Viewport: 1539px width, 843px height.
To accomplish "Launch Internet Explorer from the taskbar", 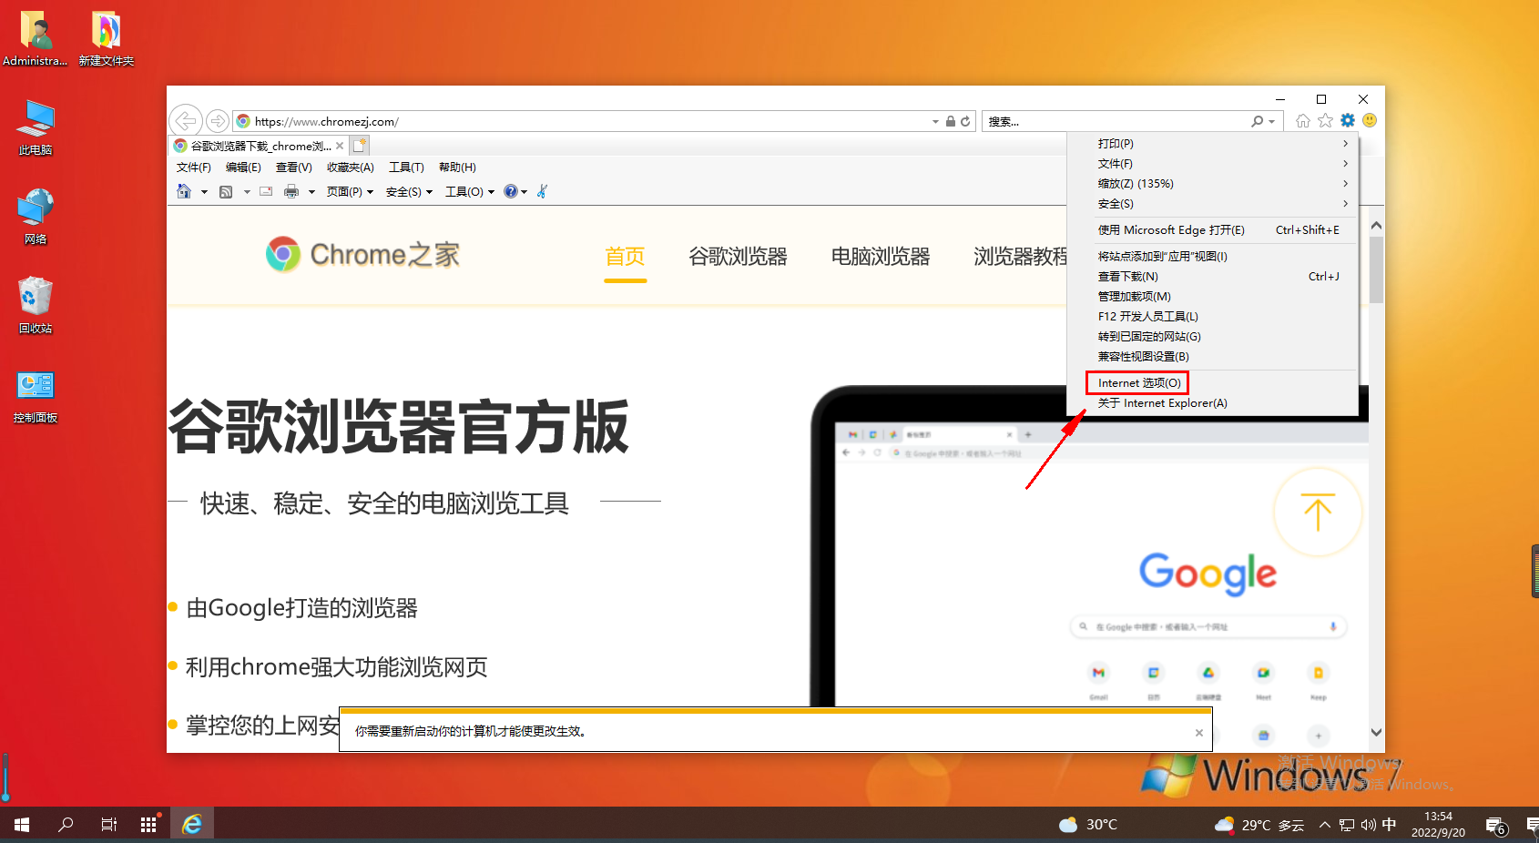I will click(191, 824).
